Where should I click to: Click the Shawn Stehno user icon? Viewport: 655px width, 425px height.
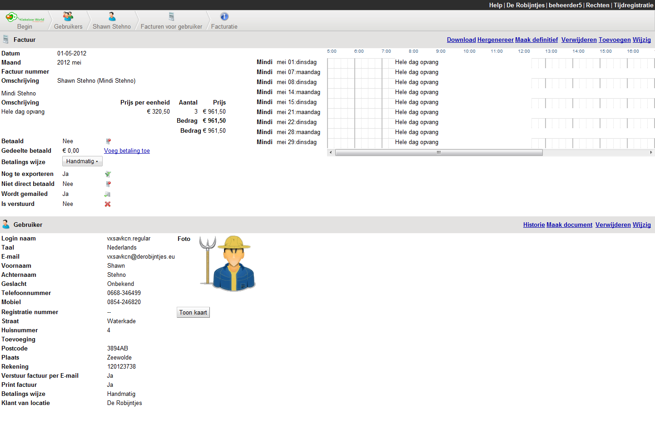(112, 17)
